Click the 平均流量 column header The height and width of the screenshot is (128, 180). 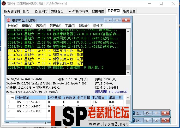click(99, 97)
